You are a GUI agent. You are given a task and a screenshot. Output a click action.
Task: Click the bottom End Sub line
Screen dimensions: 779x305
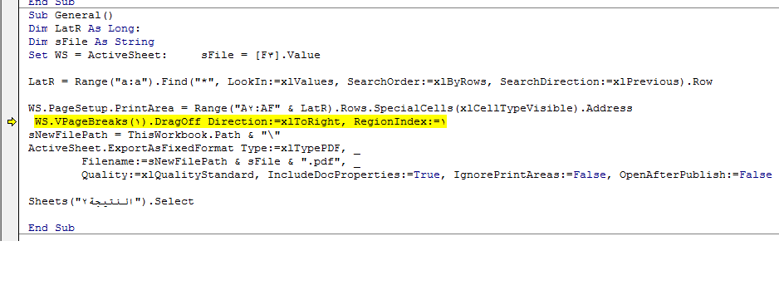point(51,228)
